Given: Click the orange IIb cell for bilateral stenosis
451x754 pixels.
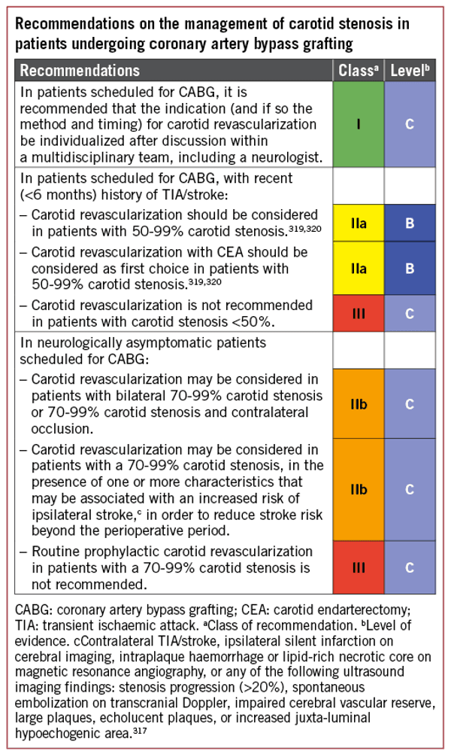Looking at the screenshot, I should point(359,404).
